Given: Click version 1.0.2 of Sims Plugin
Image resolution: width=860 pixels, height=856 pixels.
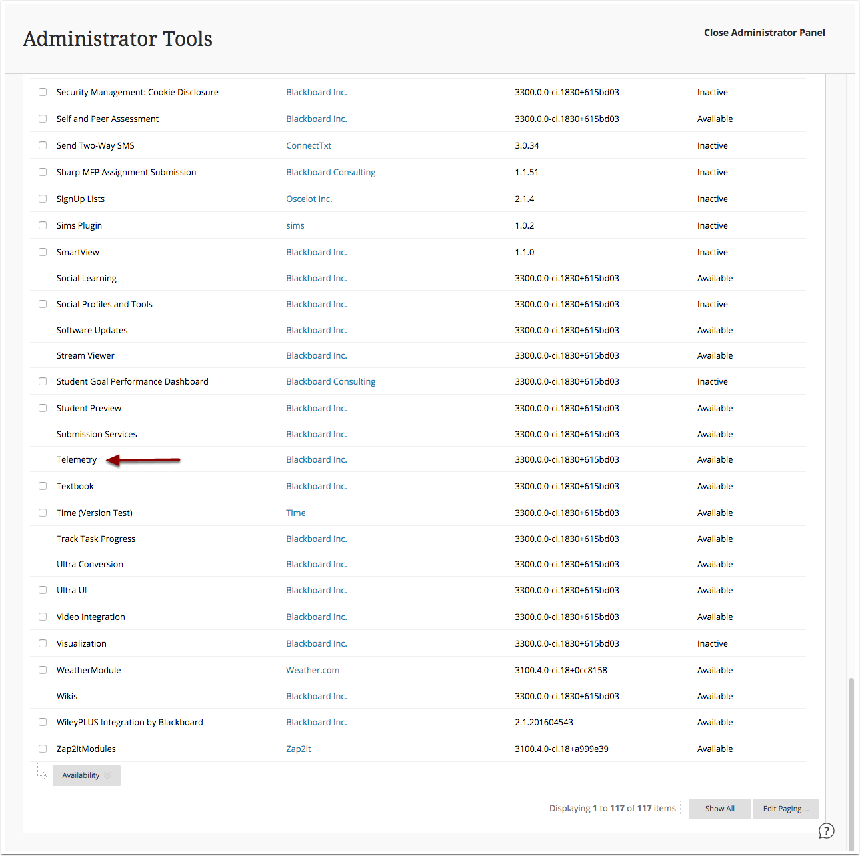Looking at the screenshot, I should point(525,225).
